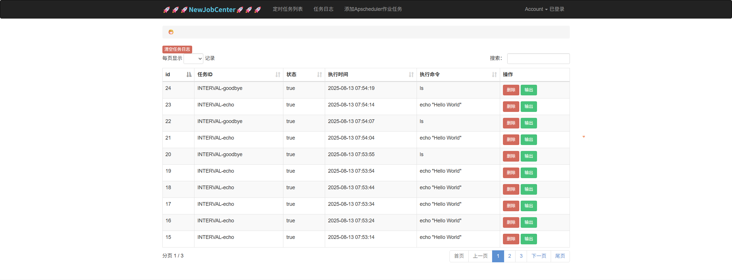Select pagination page 3
The width and height of the screenshot is (732, 280).
521,256
